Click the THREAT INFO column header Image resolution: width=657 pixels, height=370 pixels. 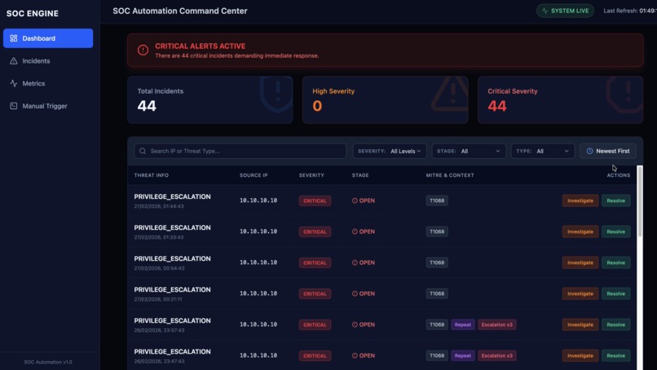pos(152,175)
